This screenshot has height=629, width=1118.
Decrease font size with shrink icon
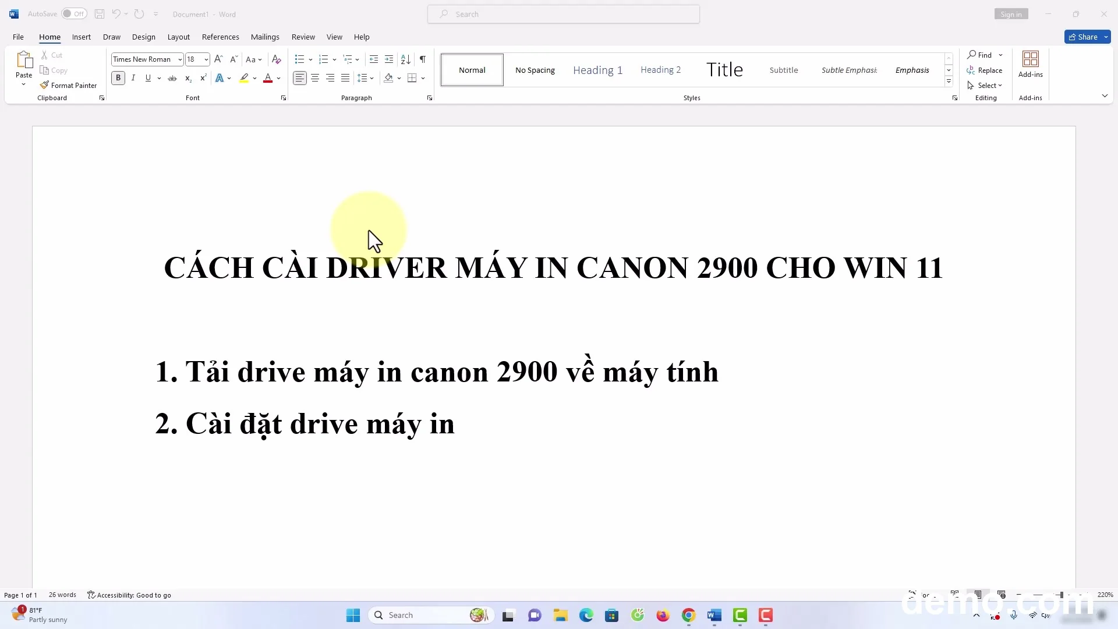click(x=233, y=59)
